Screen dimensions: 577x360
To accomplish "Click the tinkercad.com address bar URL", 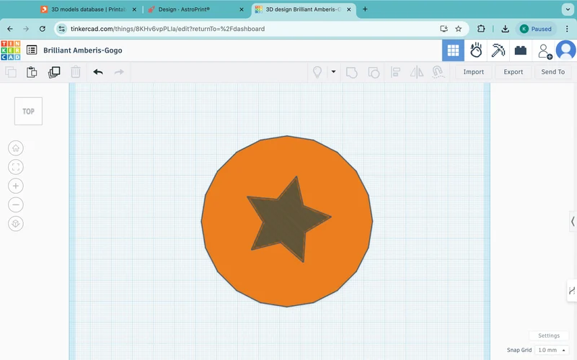I will [167, 29].
